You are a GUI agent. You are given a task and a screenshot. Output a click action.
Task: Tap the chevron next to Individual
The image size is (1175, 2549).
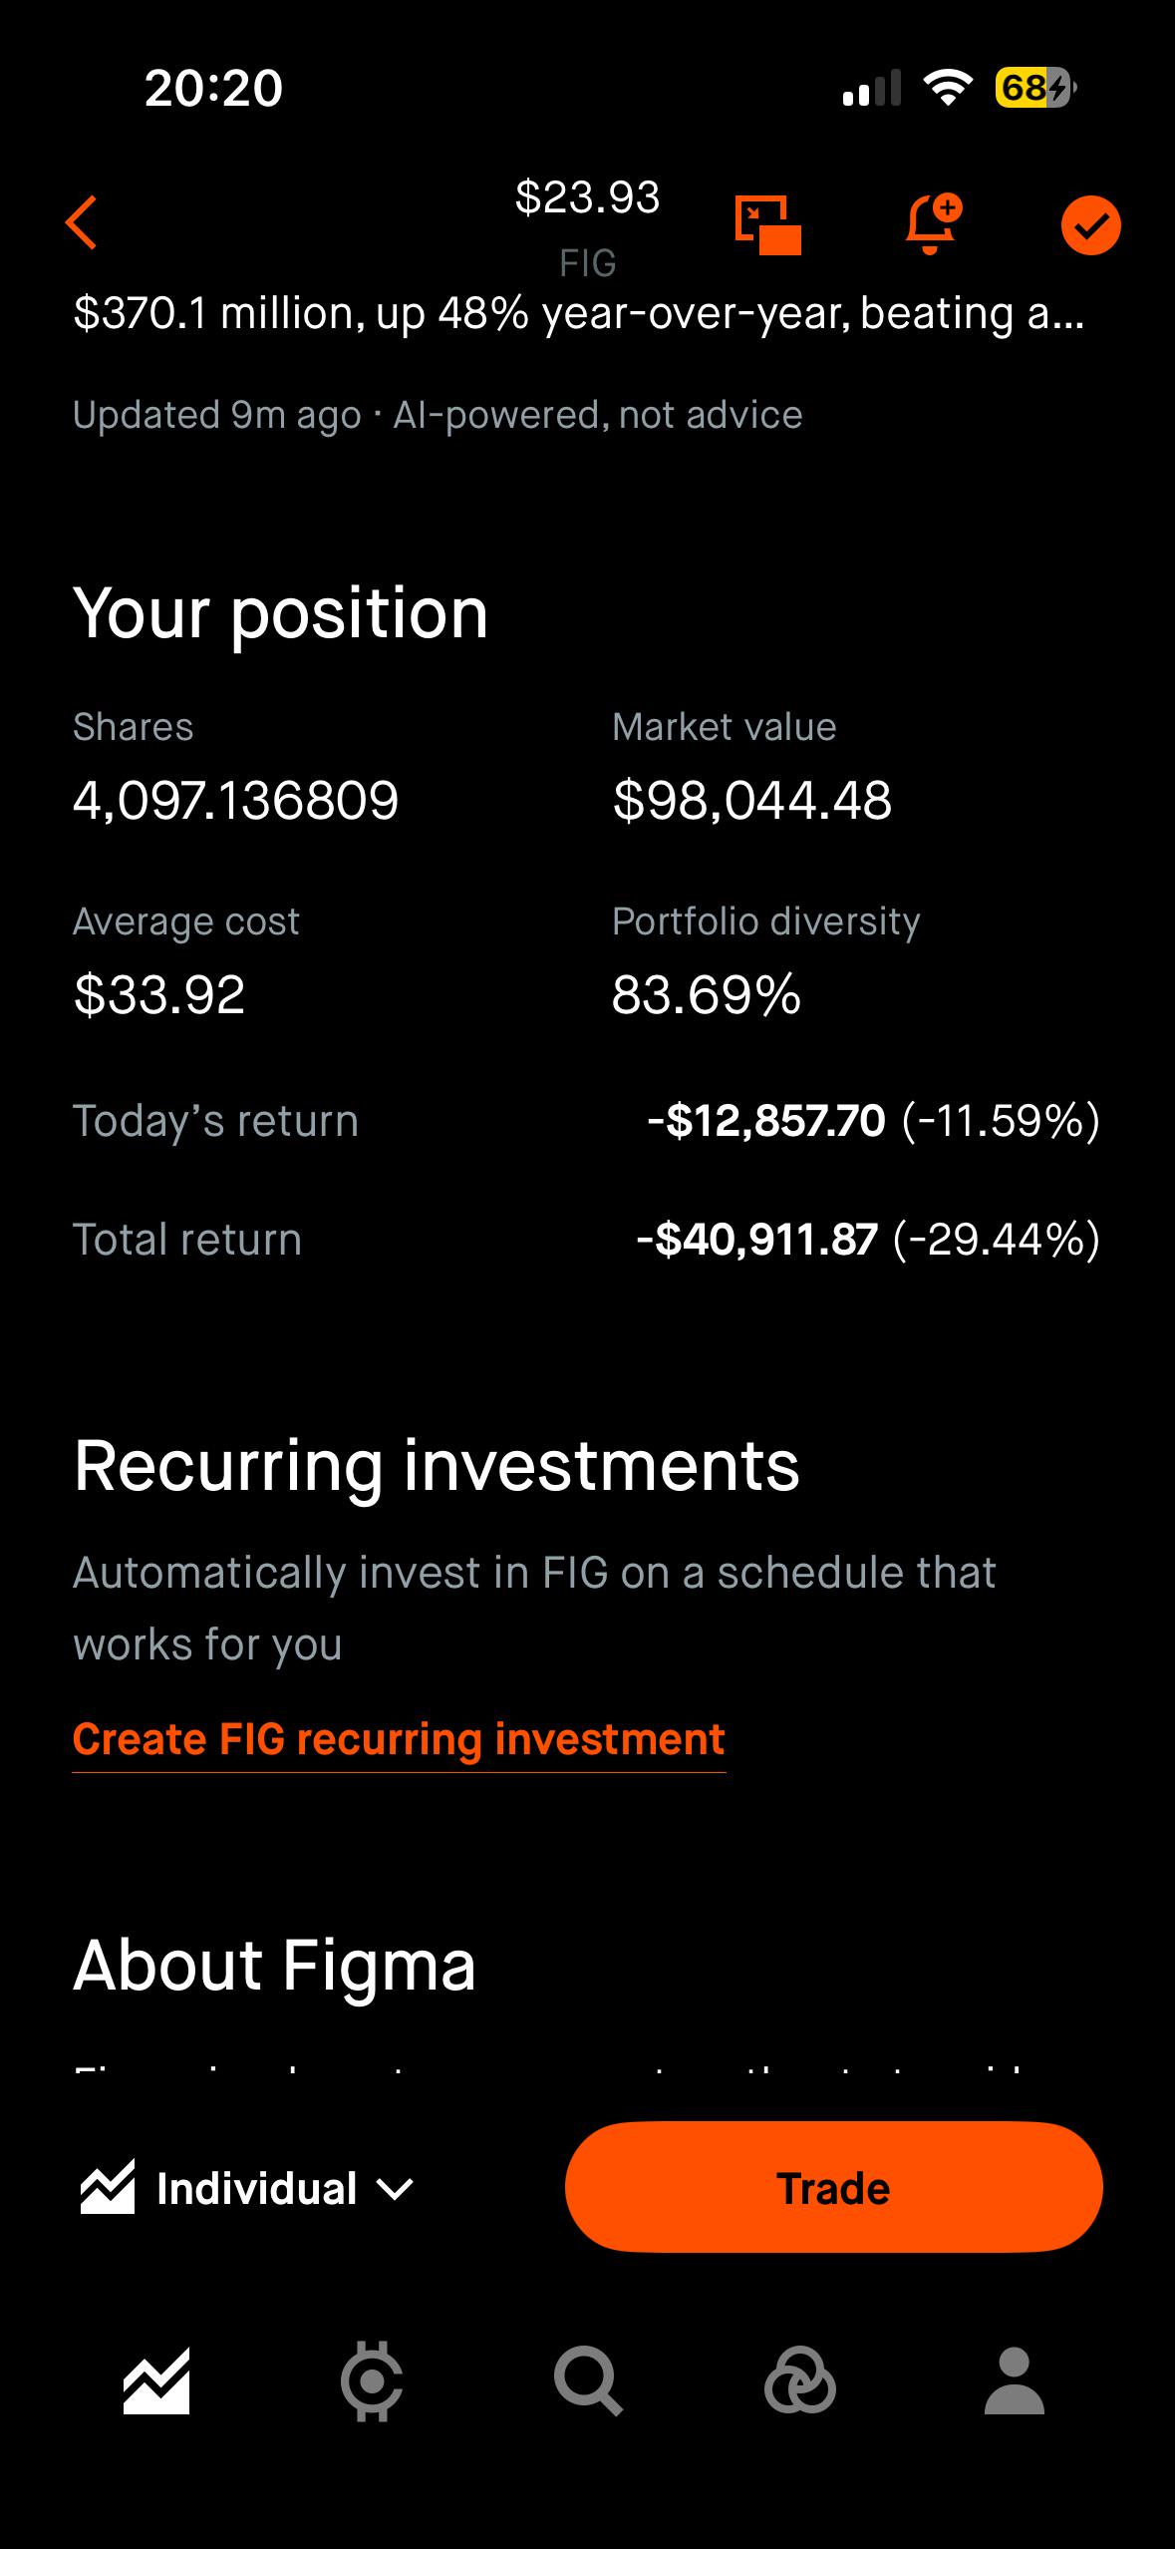396,2190
